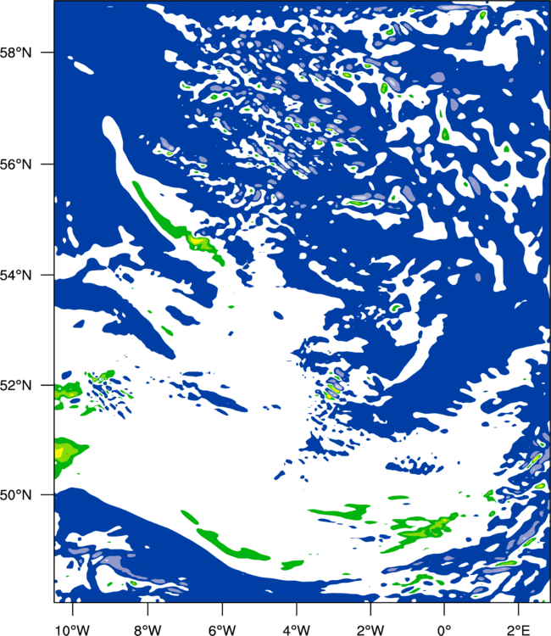This screenshot has height=636, width=551.
Task: Click the 6°W longitude label
Action: tap(222, 630)
